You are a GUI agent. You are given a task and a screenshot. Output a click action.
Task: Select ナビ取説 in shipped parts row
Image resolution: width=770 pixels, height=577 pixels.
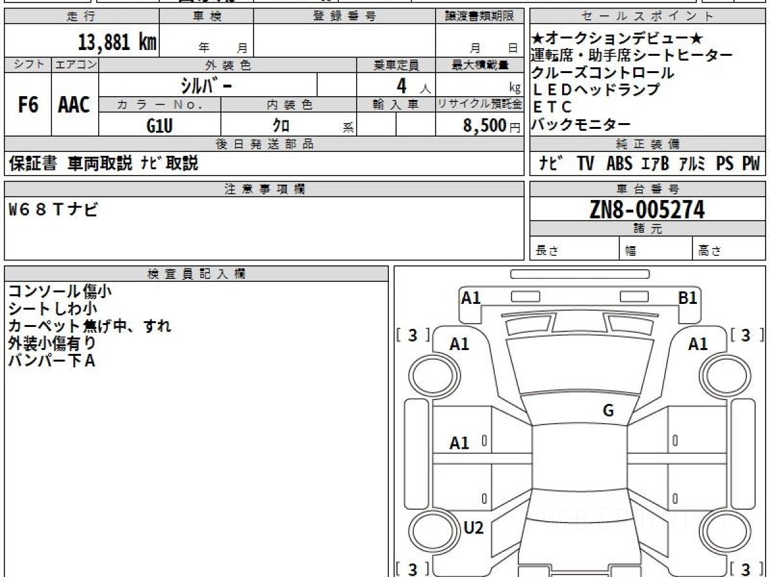point(169,163)
